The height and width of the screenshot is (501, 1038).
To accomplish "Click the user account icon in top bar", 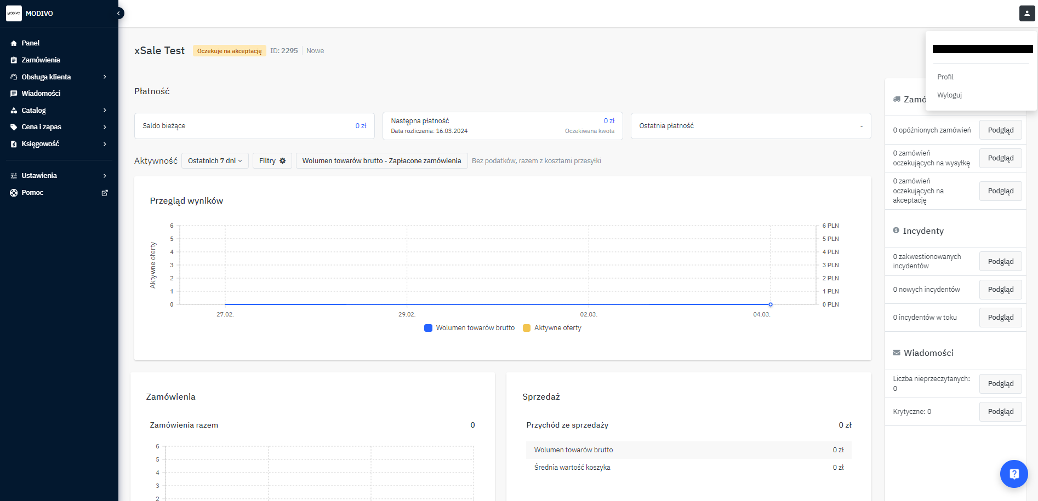I will 1026,13.
